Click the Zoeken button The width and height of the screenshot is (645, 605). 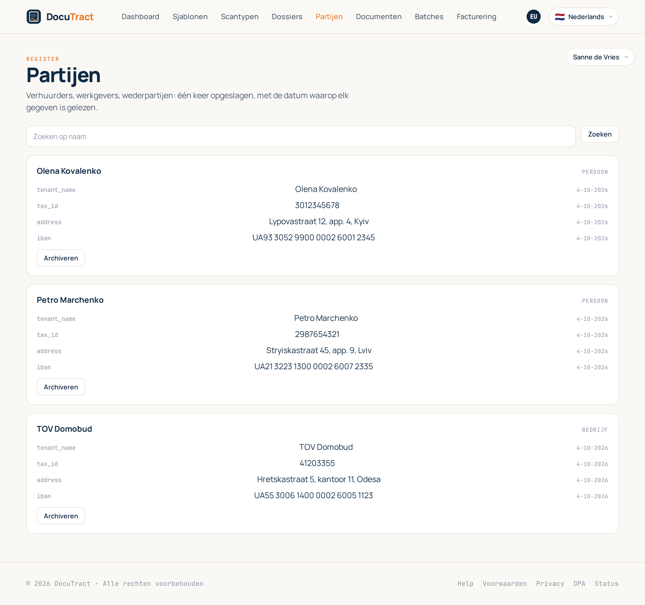coord(600,134)
